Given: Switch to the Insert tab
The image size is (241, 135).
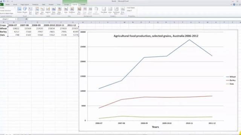Looking at the screenshot, I should (15, 4).
